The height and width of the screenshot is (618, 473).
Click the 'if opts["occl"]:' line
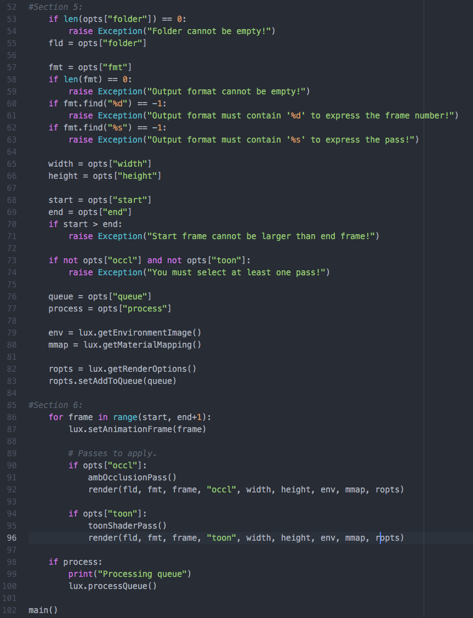coord(107,466)
